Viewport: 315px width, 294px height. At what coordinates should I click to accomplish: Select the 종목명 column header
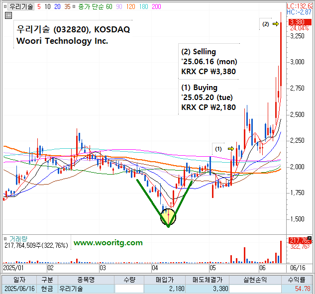click(x=86, y=280)
